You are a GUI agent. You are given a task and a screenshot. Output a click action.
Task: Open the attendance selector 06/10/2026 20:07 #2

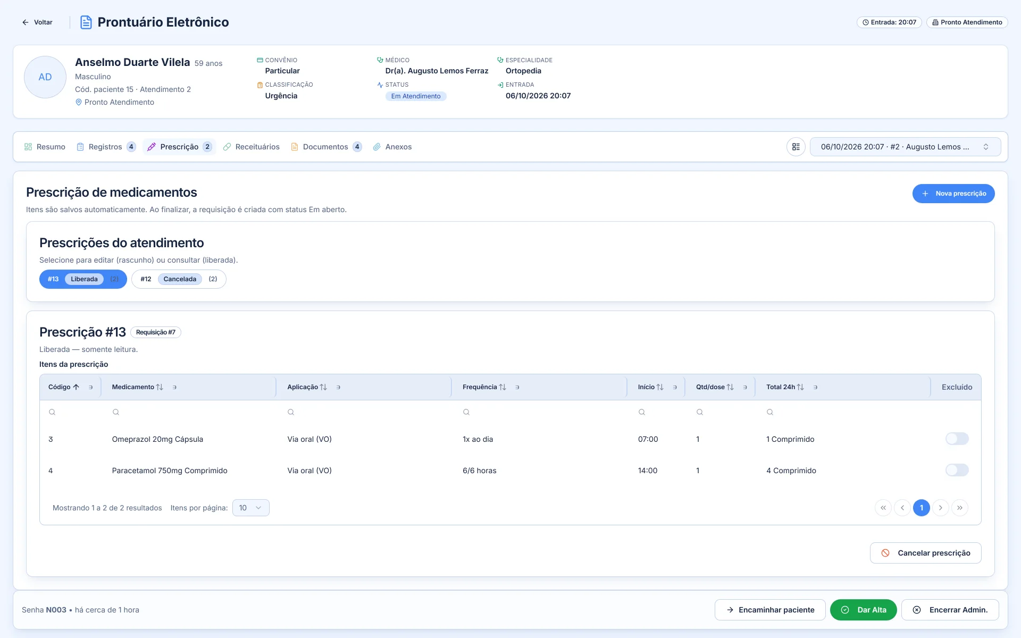[x=905, y=147]
